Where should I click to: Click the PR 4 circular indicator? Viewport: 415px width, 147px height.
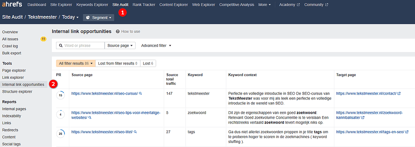click(x=61, y=115)
